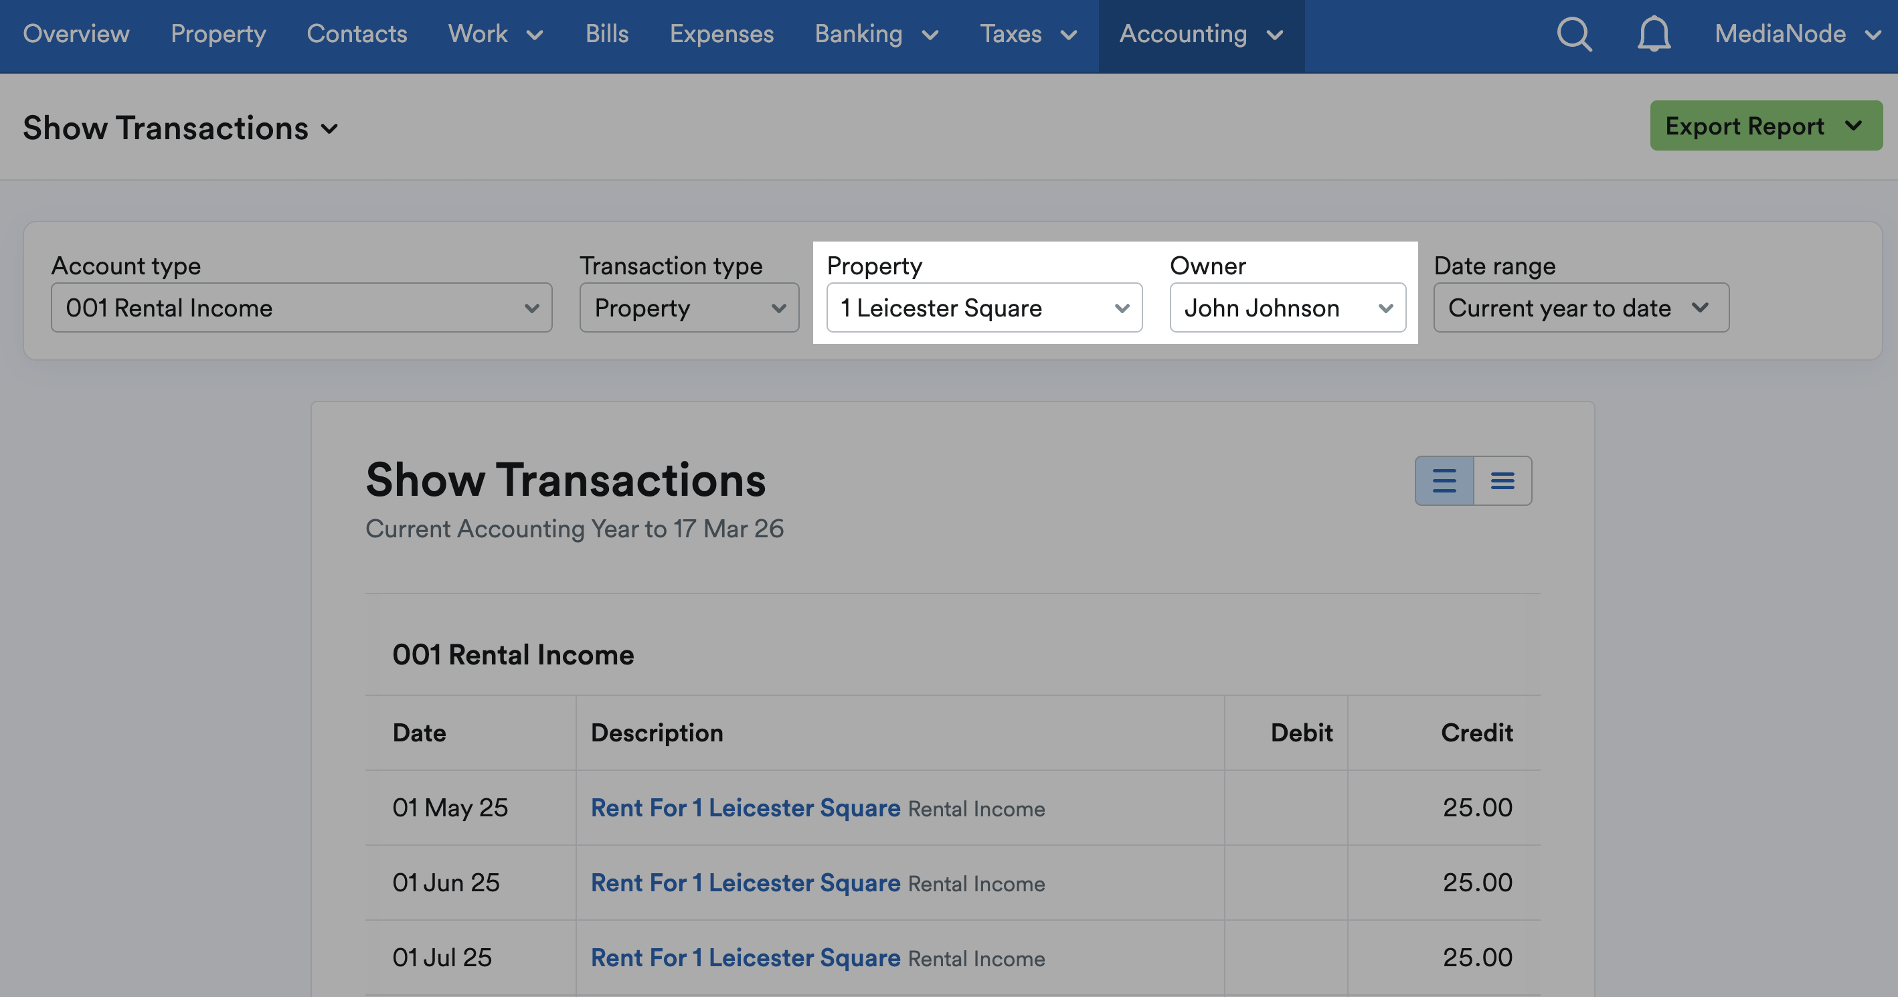
Task: Open the Property nav item
Action: (x=218, y=34)
